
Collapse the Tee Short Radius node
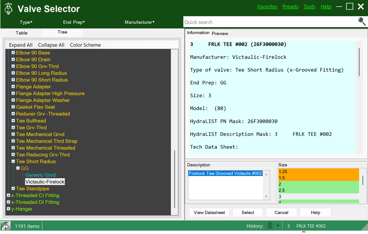(13, 161)
